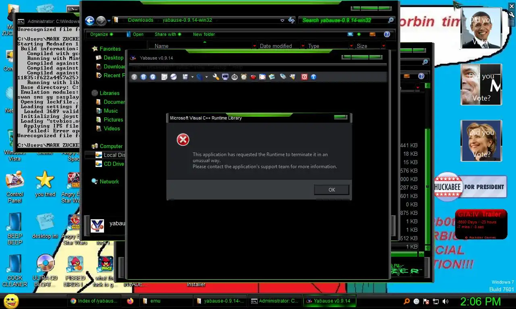Click the Pause icon in the Yabause toolbar
This screenshot has width=516, height=309.
tap(144, 77)
